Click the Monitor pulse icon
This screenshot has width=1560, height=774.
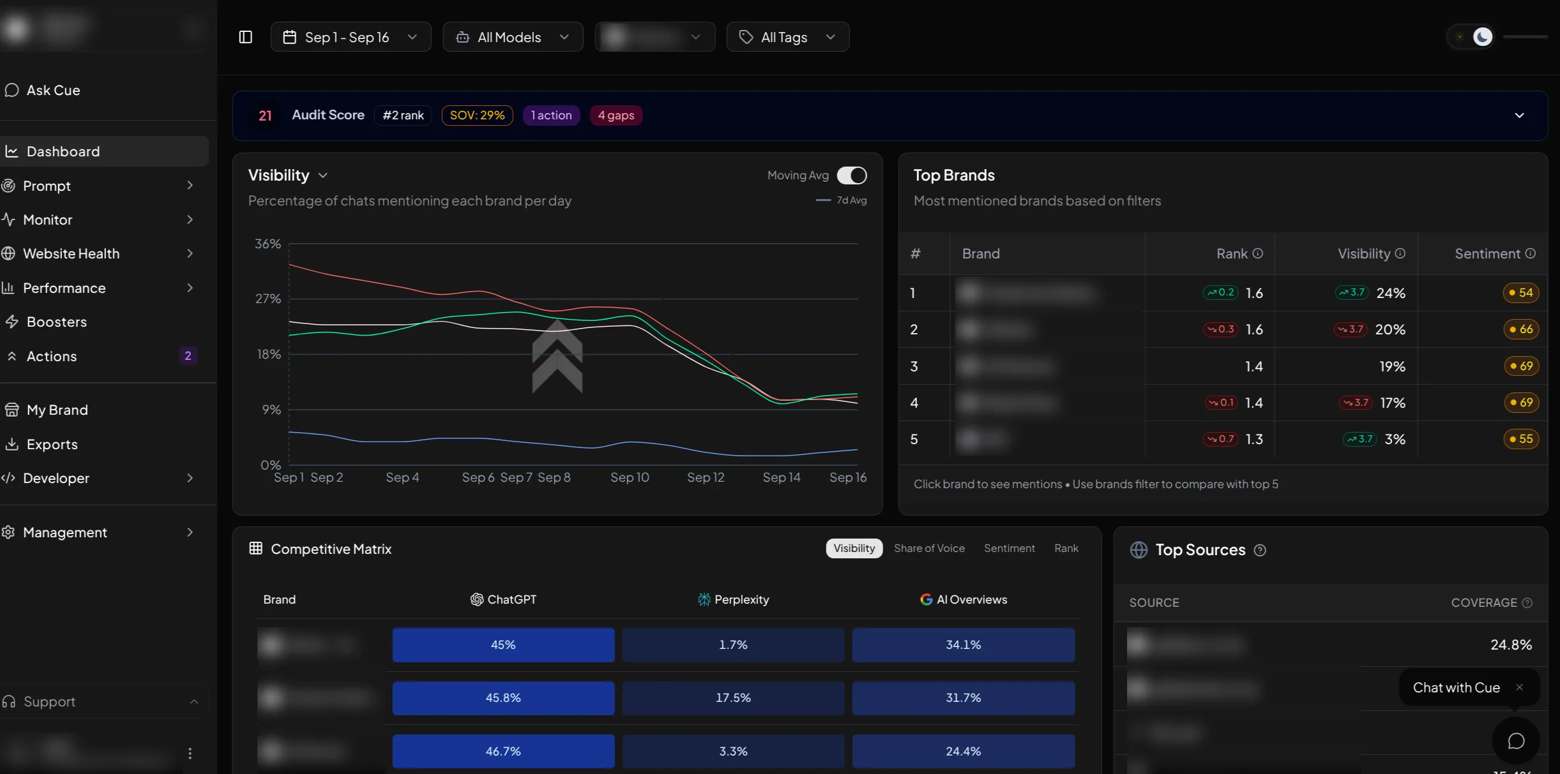(8, 220)
